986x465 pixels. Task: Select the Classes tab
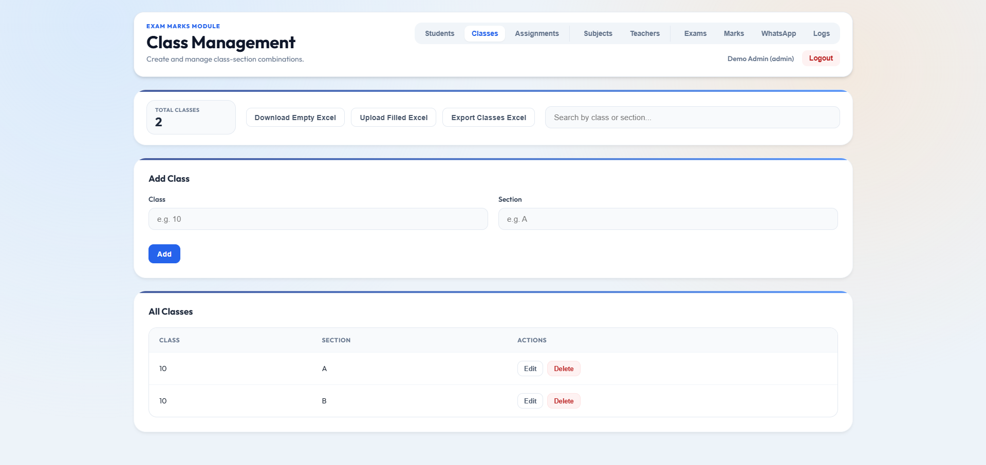pyautogui.click(x=485, y=33)
